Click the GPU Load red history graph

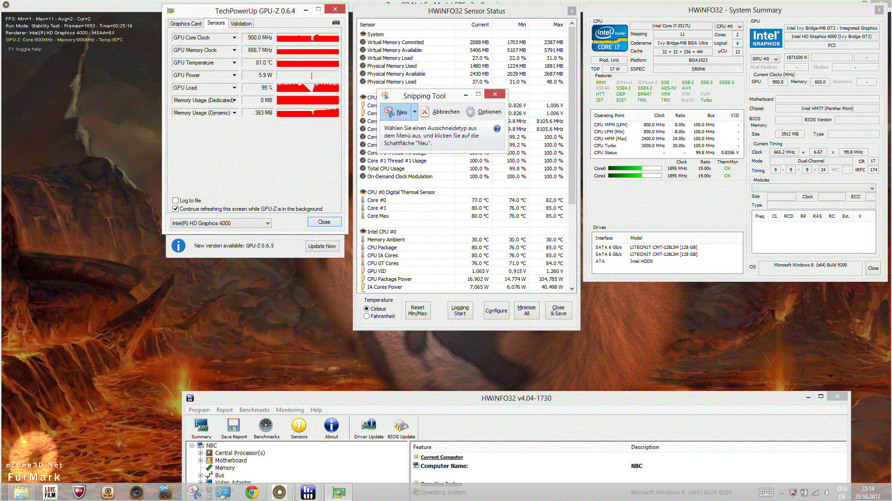(308, 88)
